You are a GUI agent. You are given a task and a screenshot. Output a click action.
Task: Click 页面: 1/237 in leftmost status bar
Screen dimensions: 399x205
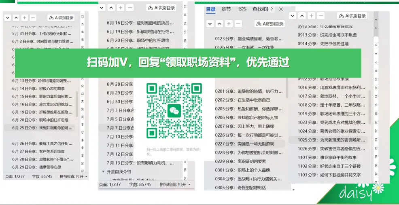pyautogui.click(x=15, y=176)
